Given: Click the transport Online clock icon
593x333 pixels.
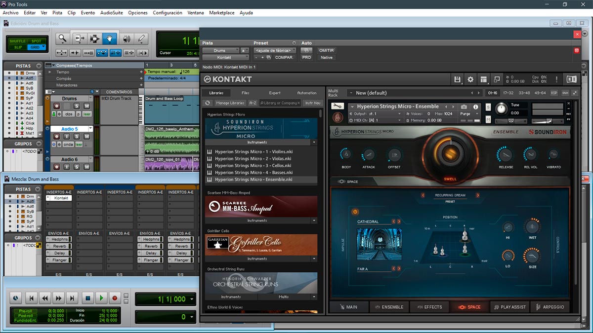Looking at the screenshot, I should tap(15, 298).
